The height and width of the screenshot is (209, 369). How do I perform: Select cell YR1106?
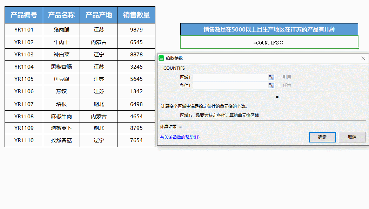pyautogui.click(x=24, y=91)
